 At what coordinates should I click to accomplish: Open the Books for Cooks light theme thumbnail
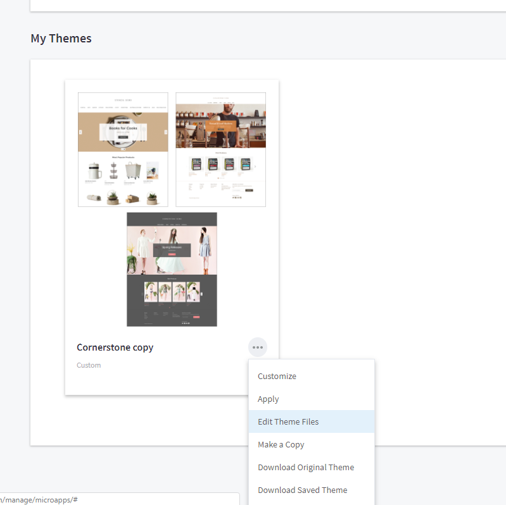[x=123, y=149]
